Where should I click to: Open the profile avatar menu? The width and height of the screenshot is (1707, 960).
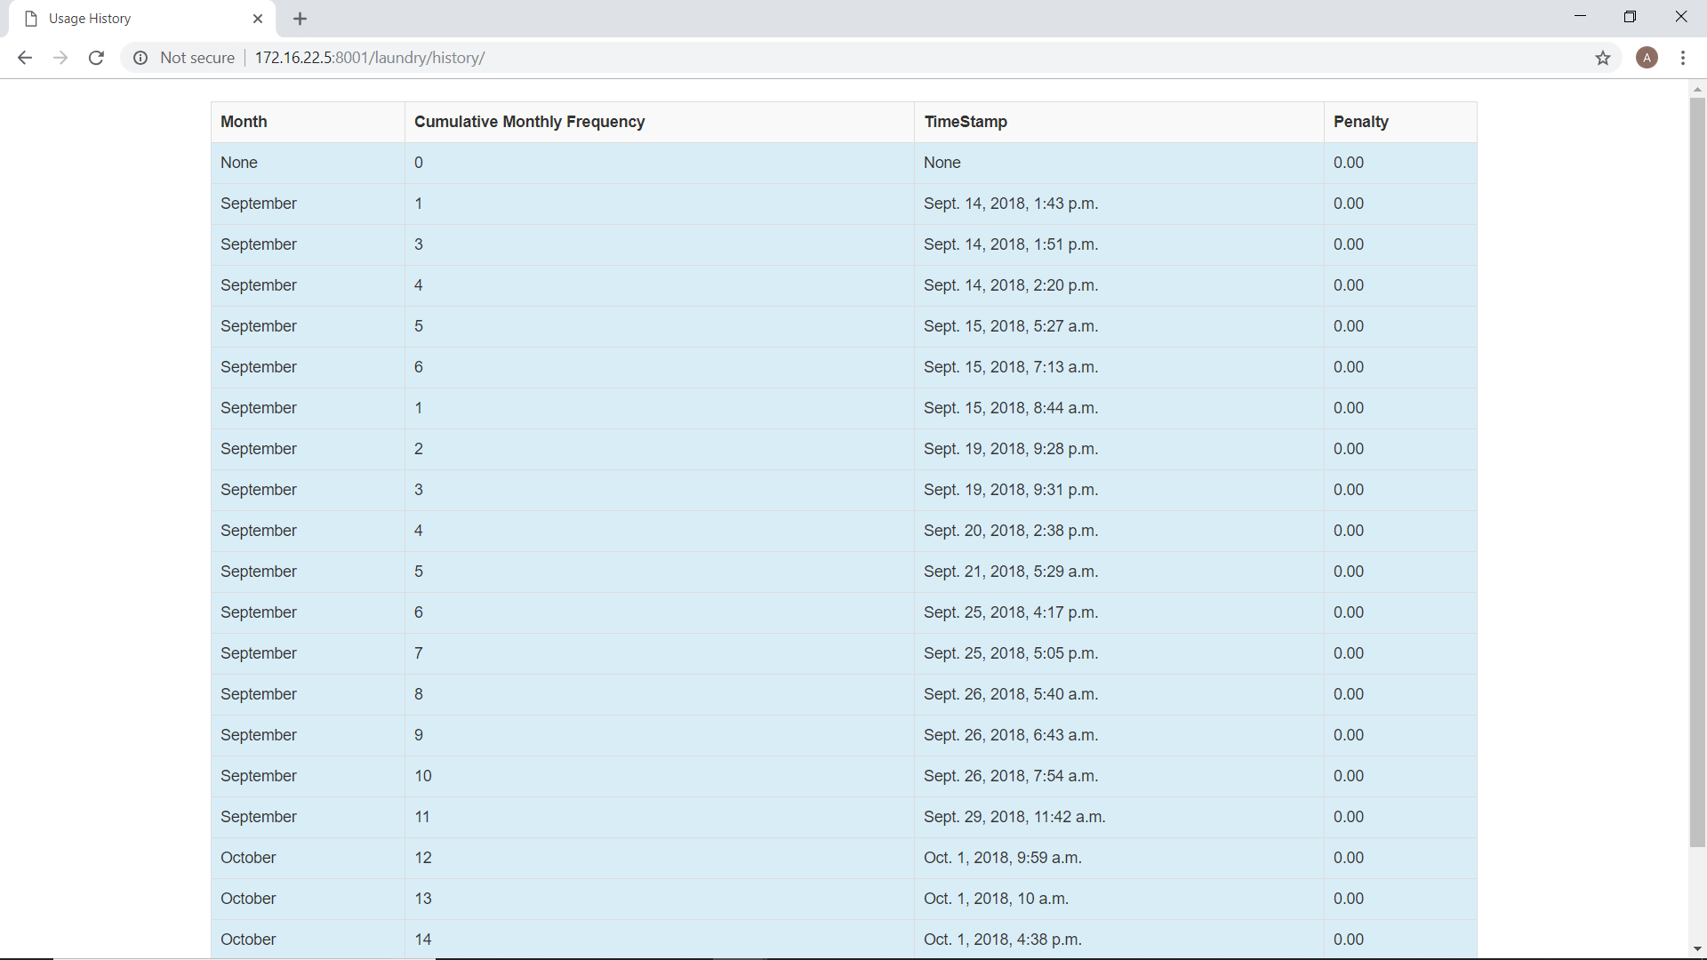pos(1647,58)
